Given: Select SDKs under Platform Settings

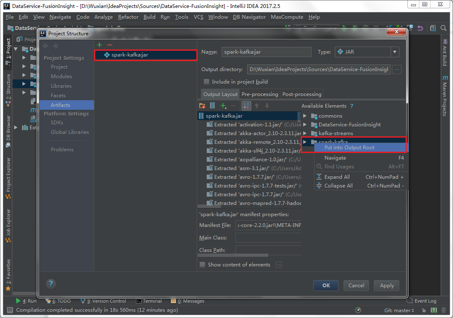Looking at the screenshot, I should [x=57, y=123].
